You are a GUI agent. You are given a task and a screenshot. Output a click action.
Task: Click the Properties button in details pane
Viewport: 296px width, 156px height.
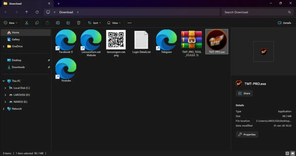click(x=247, y=134)
